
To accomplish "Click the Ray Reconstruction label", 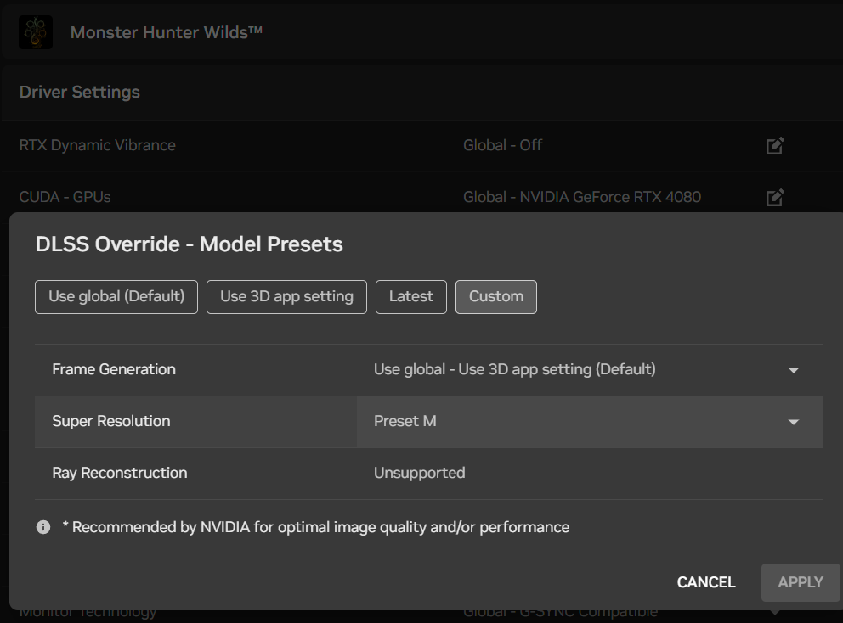I will click(120, 473).
